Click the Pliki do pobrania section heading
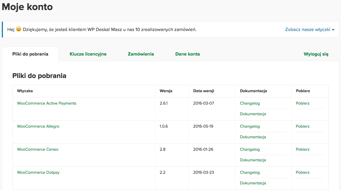 click(x=39, y=76)
